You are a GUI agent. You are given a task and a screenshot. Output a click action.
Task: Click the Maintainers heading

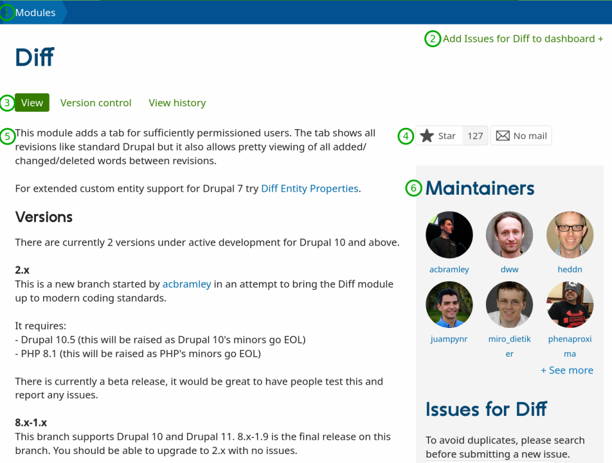(x=480, y=188)
